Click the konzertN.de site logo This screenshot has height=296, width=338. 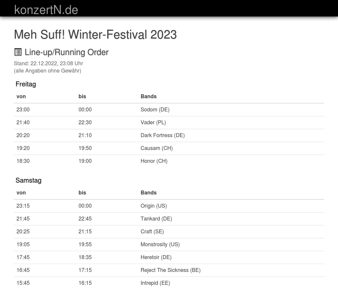tap(46, 10)
